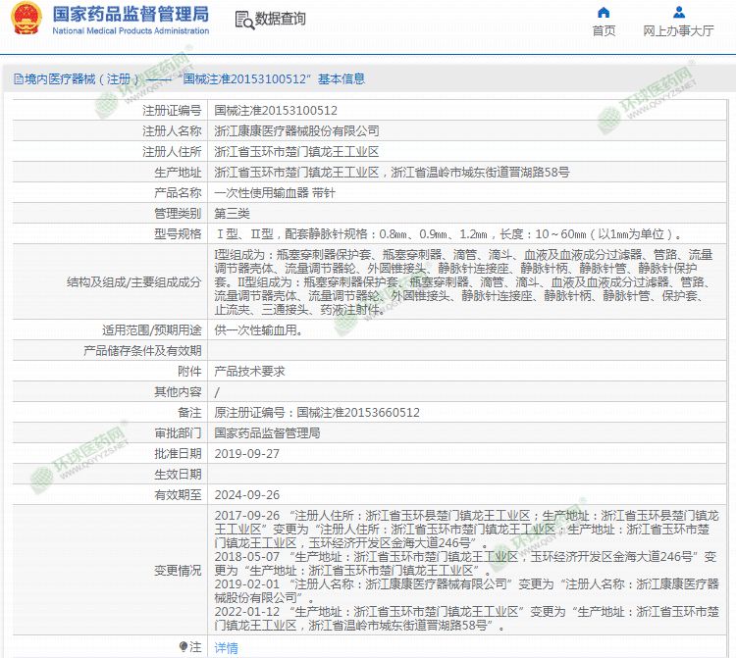The width and height of the screenshot is (736, 658).
Task: Click the expiry date 2024-09-26
Action: [x=246, y=495]
